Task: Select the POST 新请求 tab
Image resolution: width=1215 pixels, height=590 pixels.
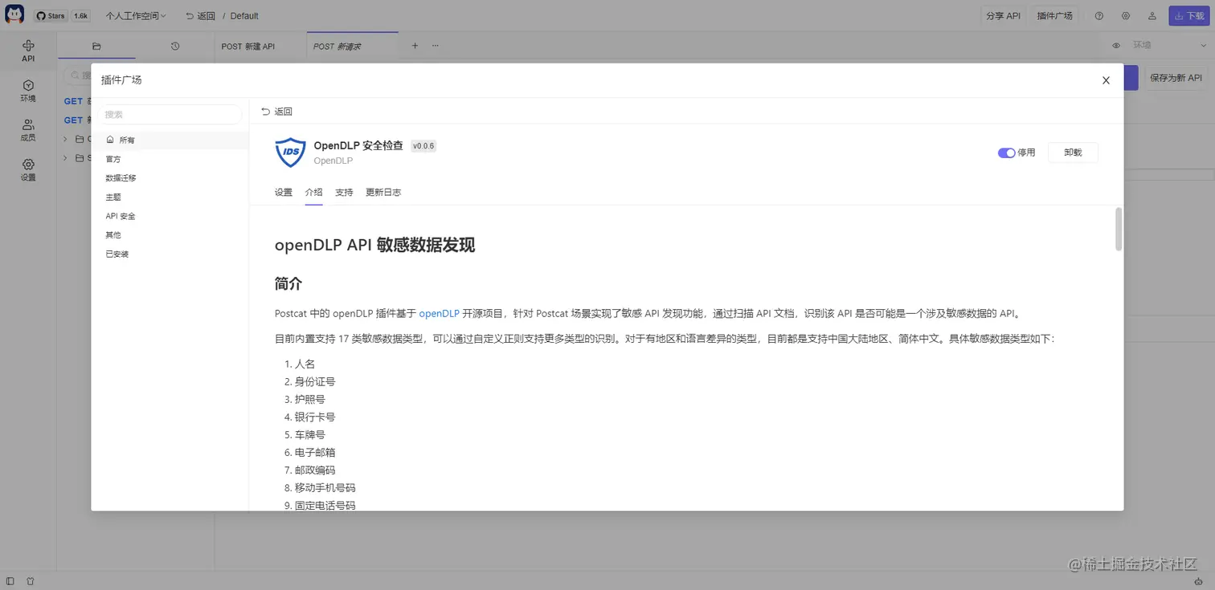Action: point(352,46)
